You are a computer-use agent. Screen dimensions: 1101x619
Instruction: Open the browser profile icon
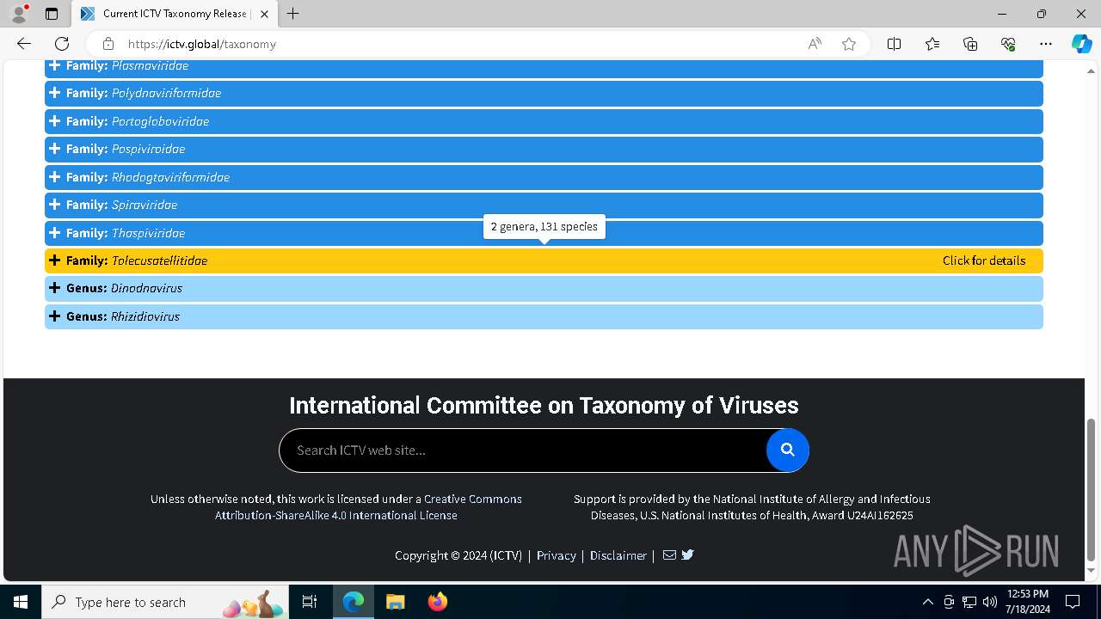[x=19, y=14]
